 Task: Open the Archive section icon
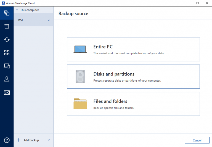[7, 26]
